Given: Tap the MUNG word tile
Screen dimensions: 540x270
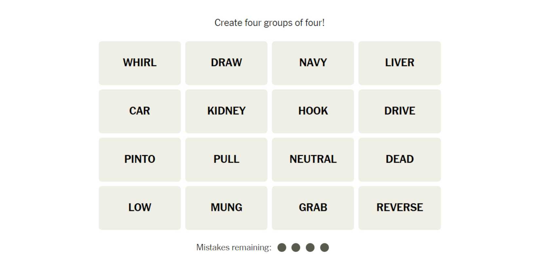Looking at the screenshot, I should point(226,208).
